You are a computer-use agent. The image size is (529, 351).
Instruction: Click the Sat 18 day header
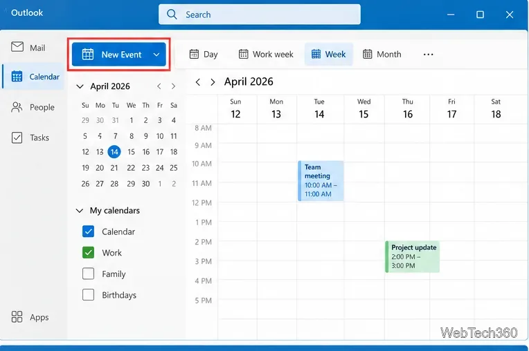pyautogui.click(x=496, y=109)
